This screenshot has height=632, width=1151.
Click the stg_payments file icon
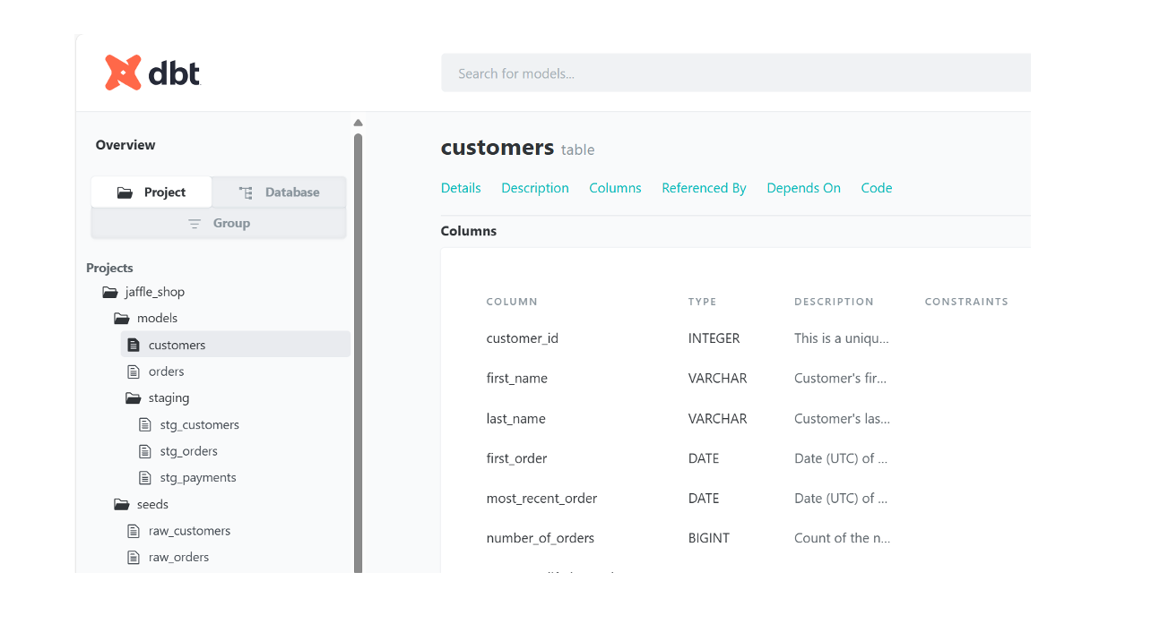[145, 477]
